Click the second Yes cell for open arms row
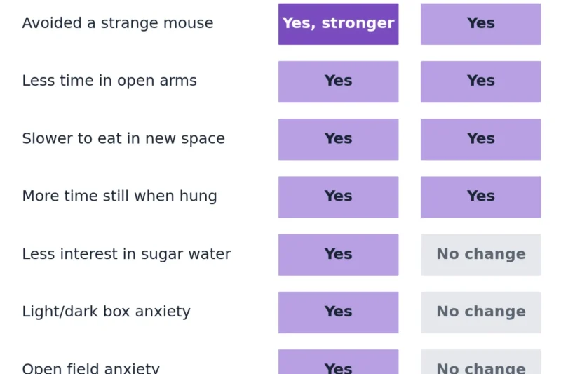The height and width of the screenshot is (374, 561). 480,81
